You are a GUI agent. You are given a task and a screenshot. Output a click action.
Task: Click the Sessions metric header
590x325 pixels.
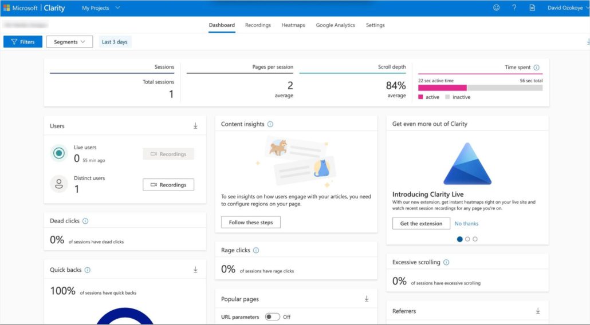tap(164, 67)
